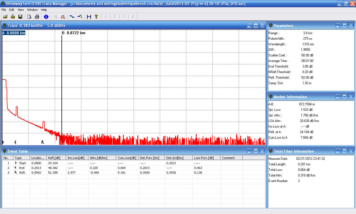Click the A 0.0000 km marker label
The image size is (356, 214).
point(14,33)
